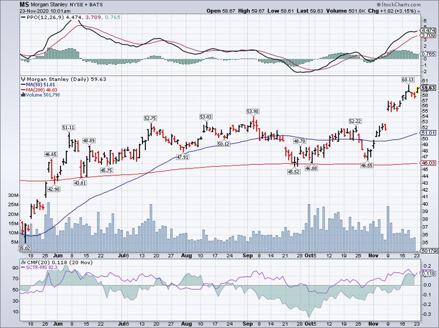
Task: Click the High 59.67 value
Action: click(251, 11)
